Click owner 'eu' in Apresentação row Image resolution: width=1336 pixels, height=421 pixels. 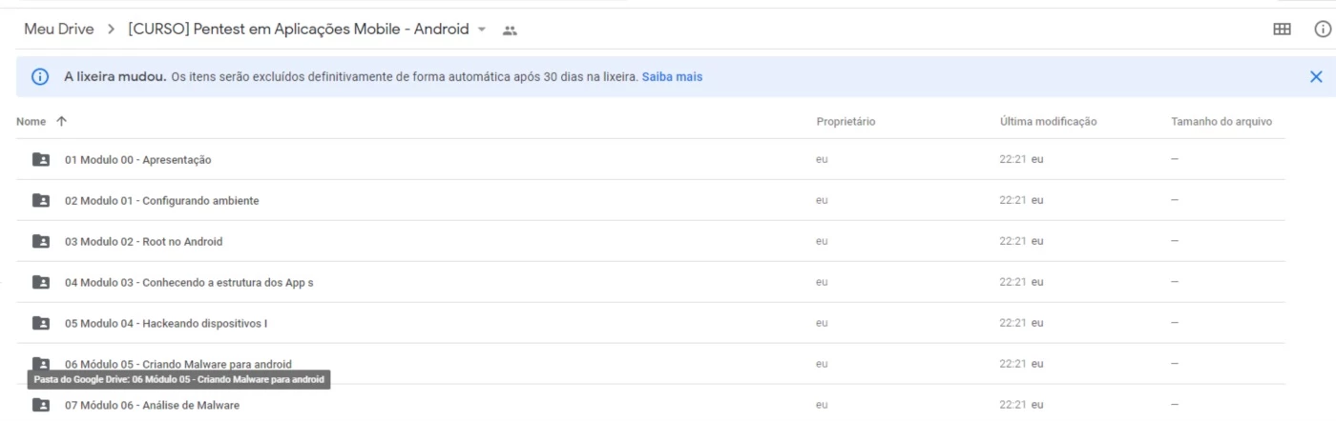pos(822,160)
